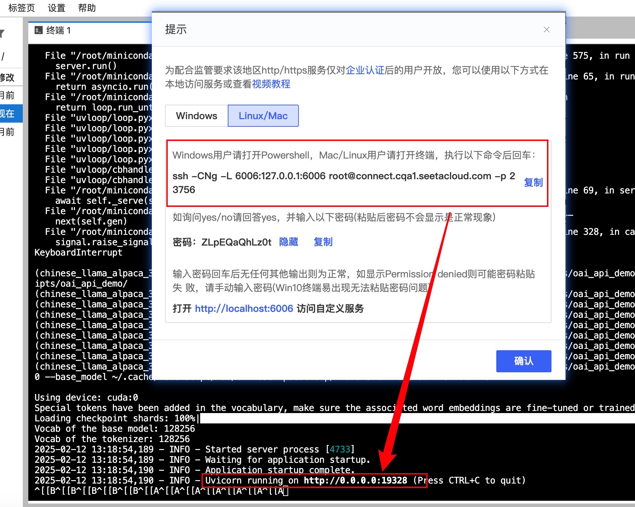Image resolution: width=635 pixels, height=507 pixels.
Task: Select the Linux/Mac instructions tab
Action: (263, 116)
